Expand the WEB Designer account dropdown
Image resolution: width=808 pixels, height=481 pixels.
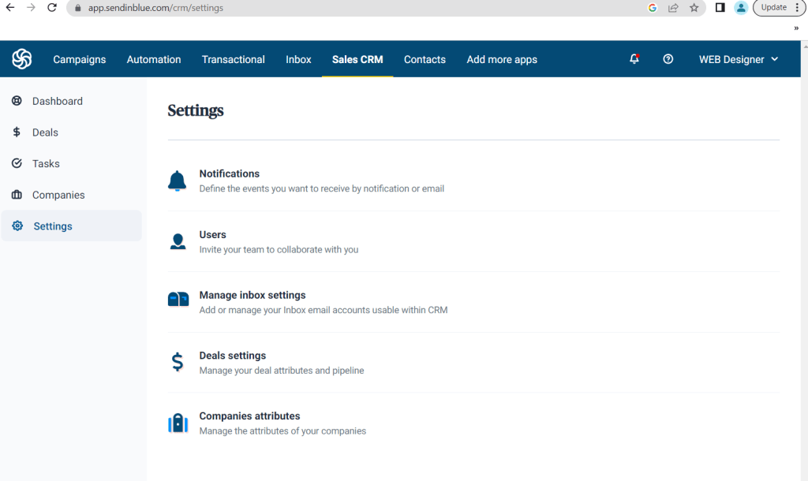738,59
